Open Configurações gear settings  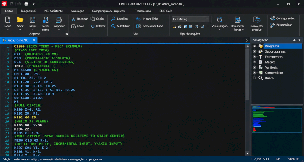click(282, 18)
